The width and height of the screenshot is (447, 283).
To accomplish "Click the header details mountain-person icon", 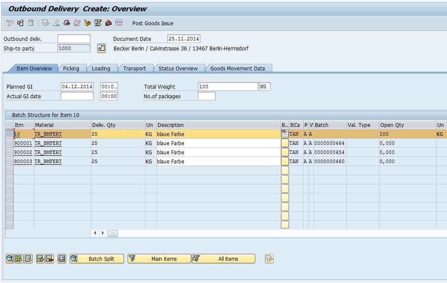I will coord(56,23).
